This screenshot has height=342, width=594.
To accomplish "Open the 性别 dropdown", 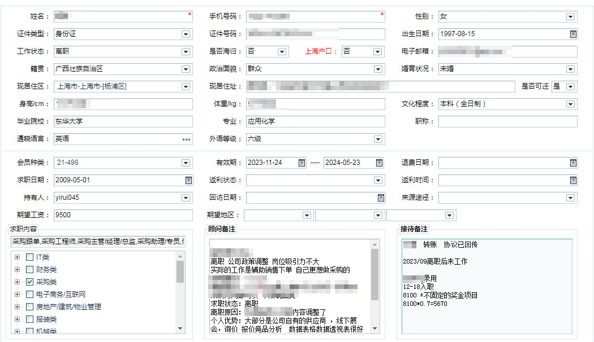I will pyautogui.click(x=570, y=16).
